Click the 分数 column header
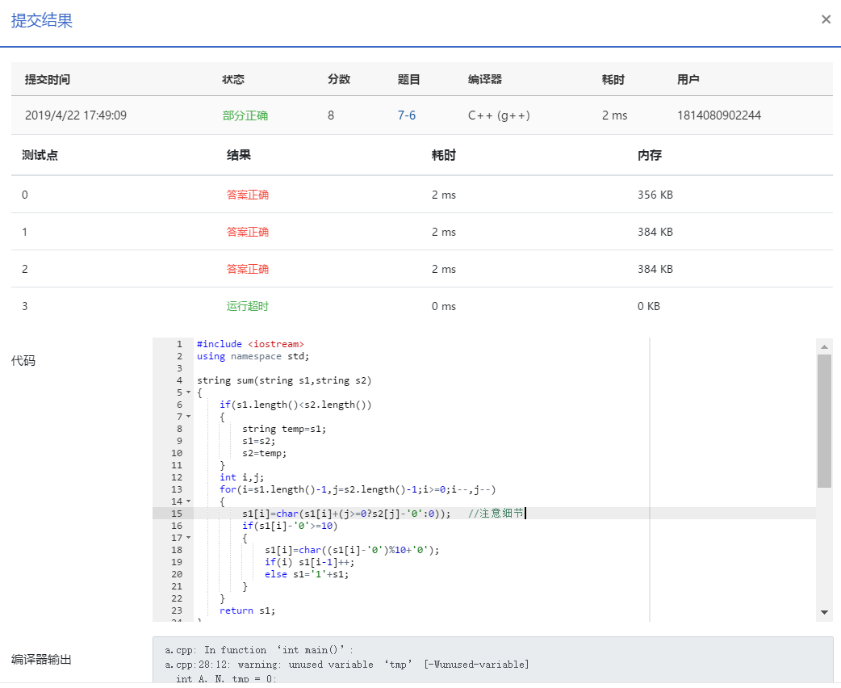This screenshot has height=688, width=841. tap(339, 79)
